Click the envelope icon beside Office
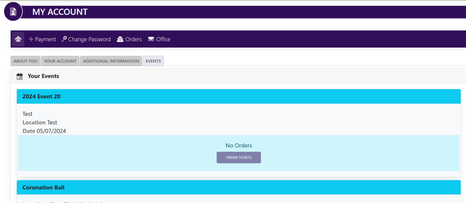Screen dimensions: 466x203 pyautogui.click(x=151, y=39)
